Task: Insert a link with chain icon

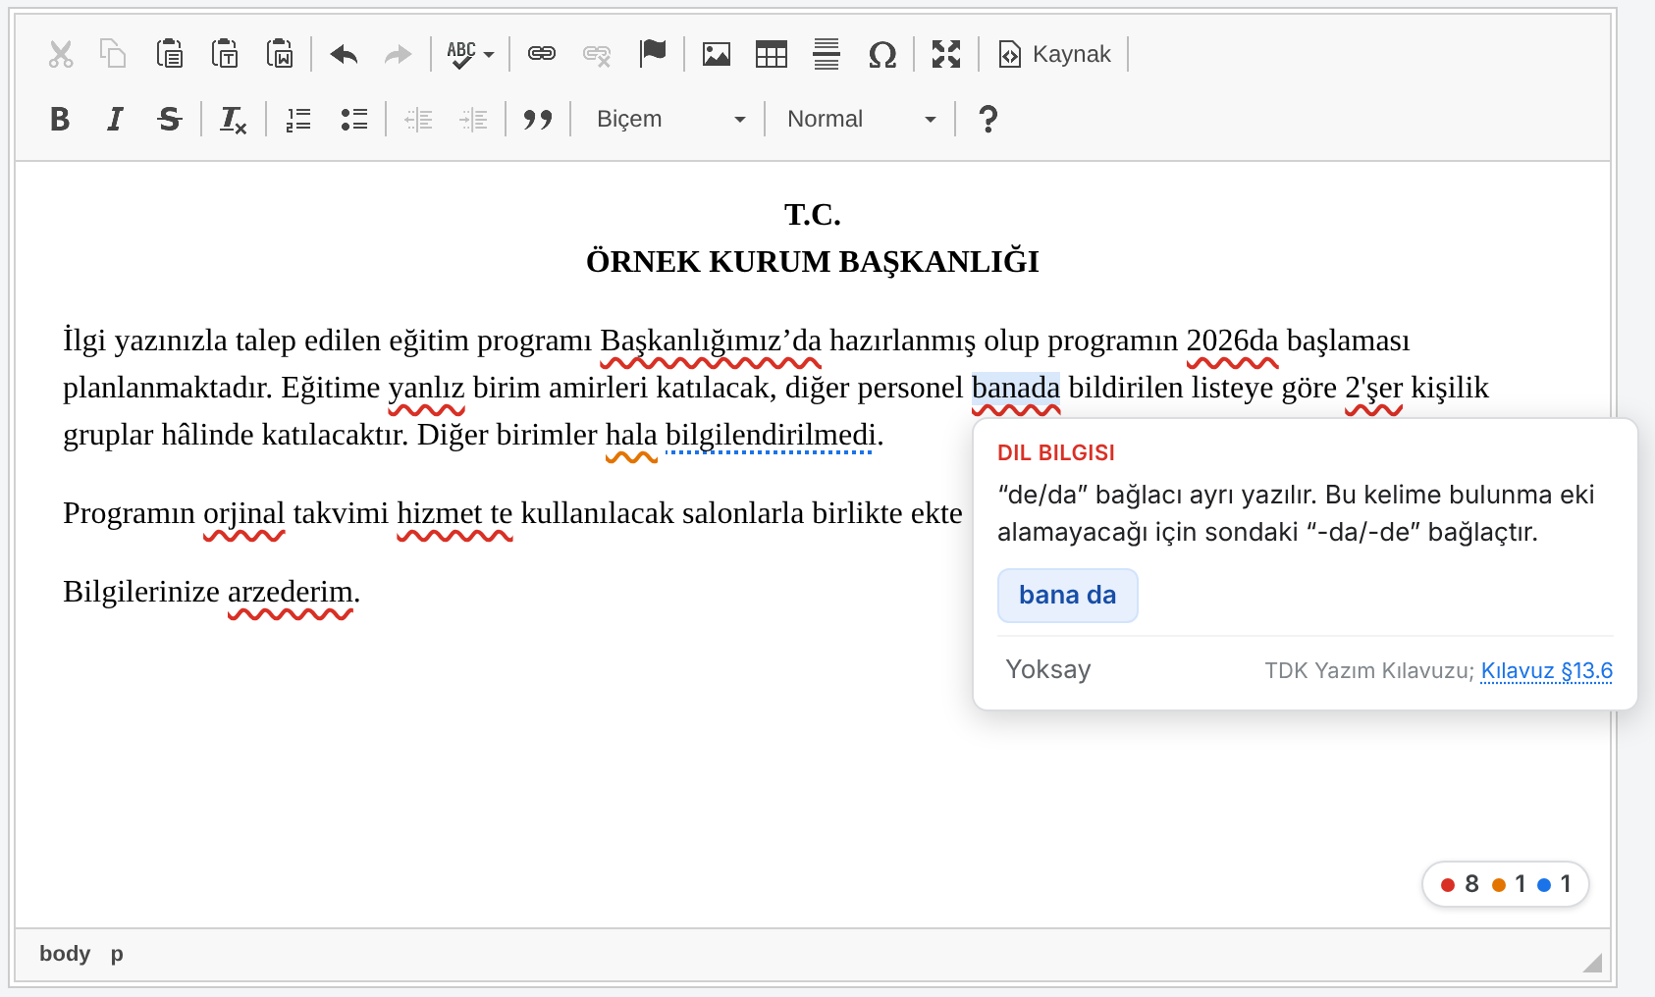Action: (x=542, y=54)
